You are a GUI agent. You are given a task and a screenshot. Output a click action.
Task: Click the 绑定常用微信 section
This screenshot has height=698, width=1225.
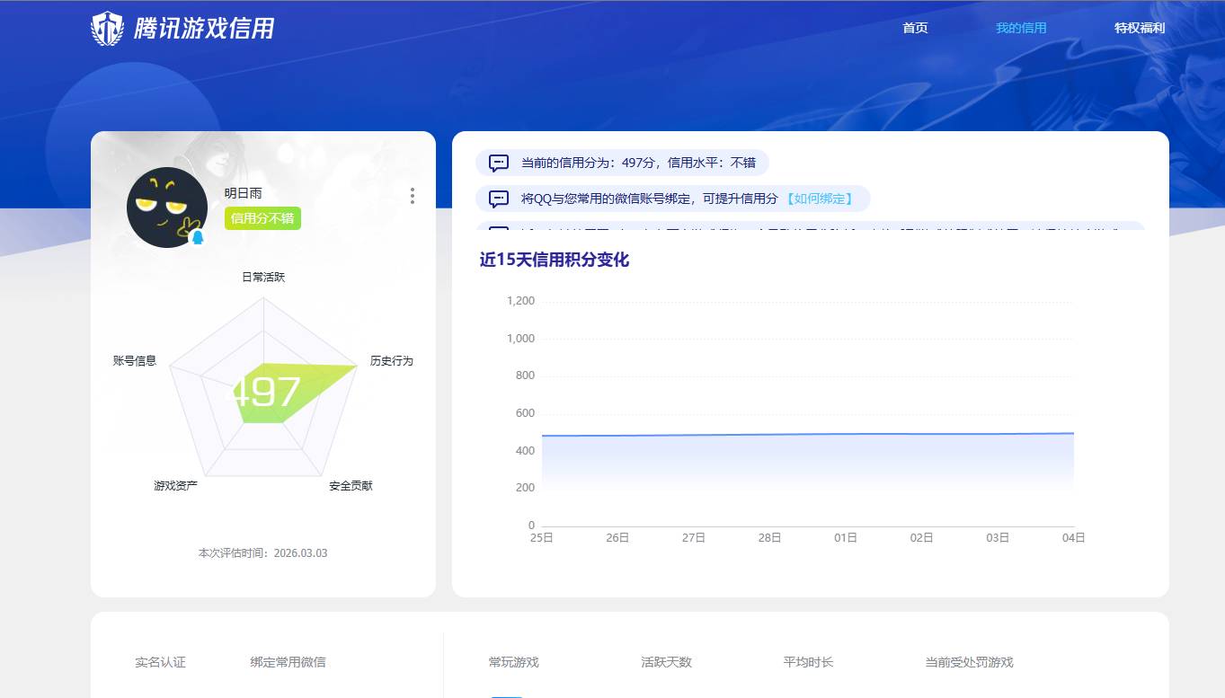pyautogui.click(x=288, y=661)
